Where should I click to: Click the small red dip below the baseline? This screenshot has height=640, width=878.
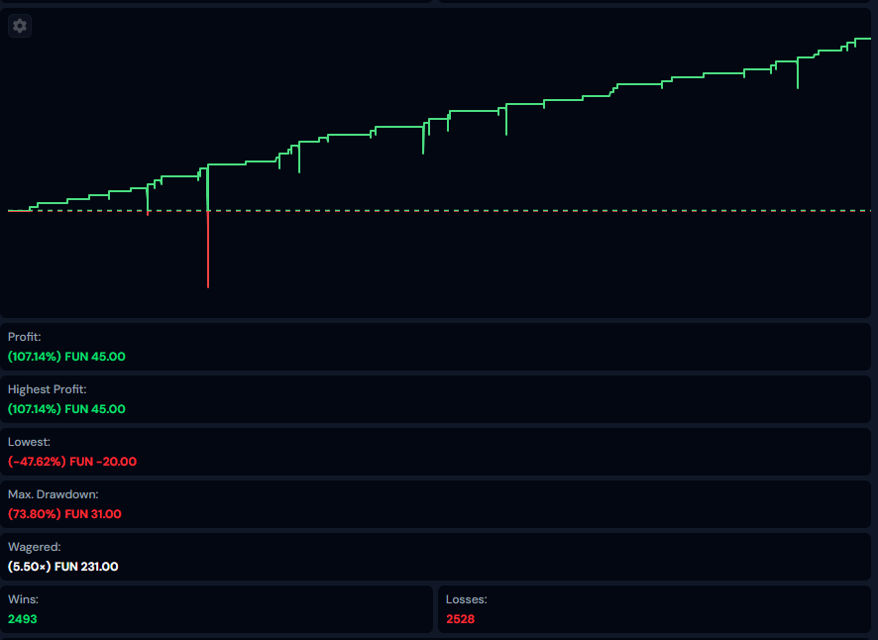pos(148,213)
